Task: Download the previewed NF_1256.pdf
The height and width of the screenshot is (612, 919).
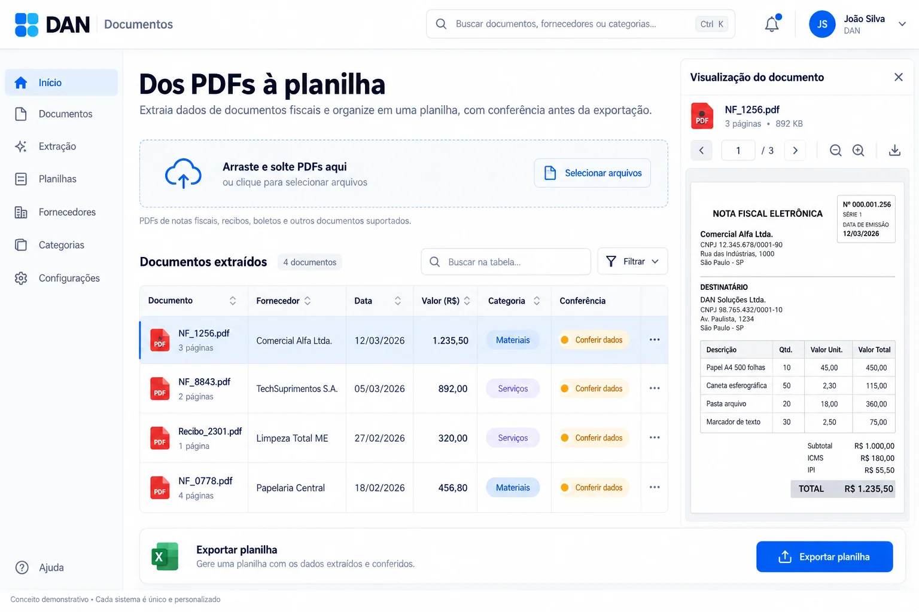Action: (x=894, y=151)
